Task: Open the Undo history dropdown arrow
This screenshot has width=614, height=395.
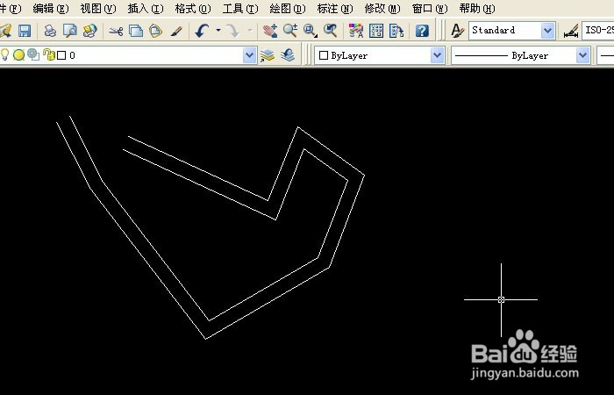Action: [218, 30]
